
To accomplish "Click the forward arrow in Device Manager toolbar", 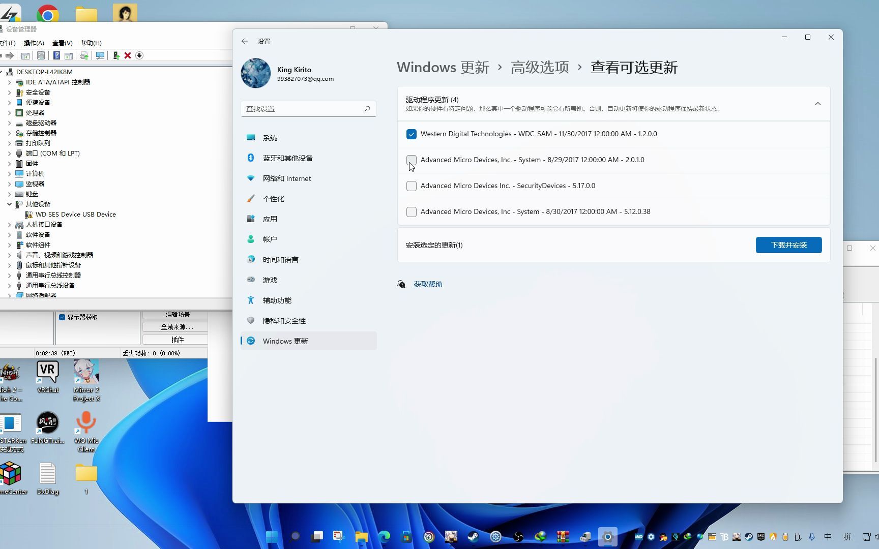I will pyautogui.click(x=9, y=55).
